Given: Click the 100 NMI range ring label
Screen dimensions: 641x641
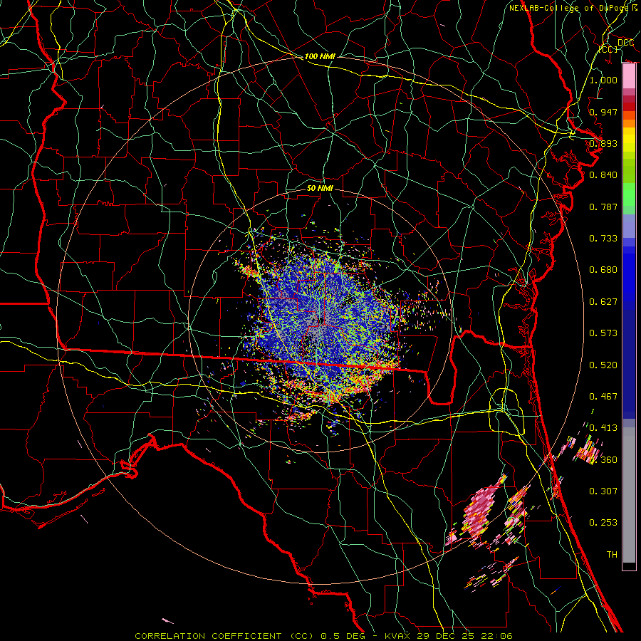Looking at the screenshot, I should coord(320,56).
